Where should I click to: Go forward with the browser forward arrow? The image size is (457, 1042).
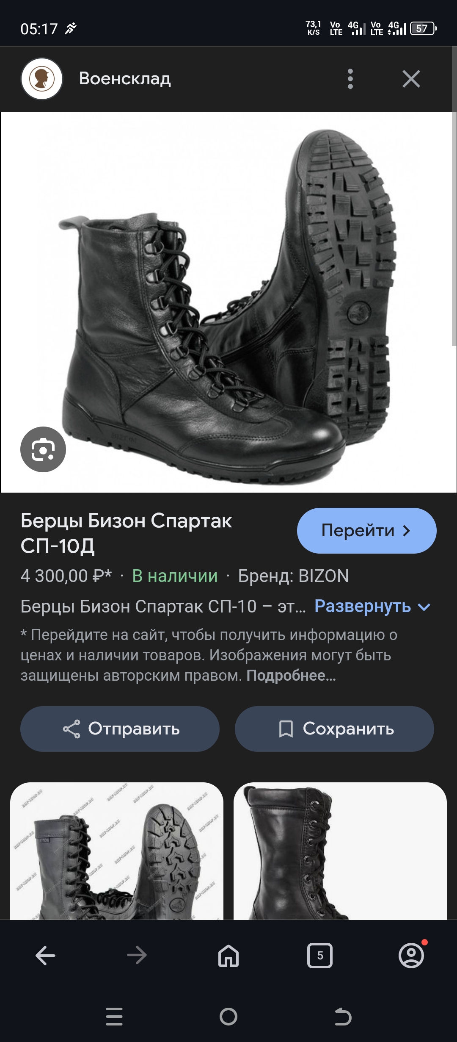[137, 956]
